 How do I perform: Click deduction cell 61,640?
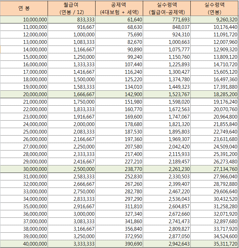point(119,20)
